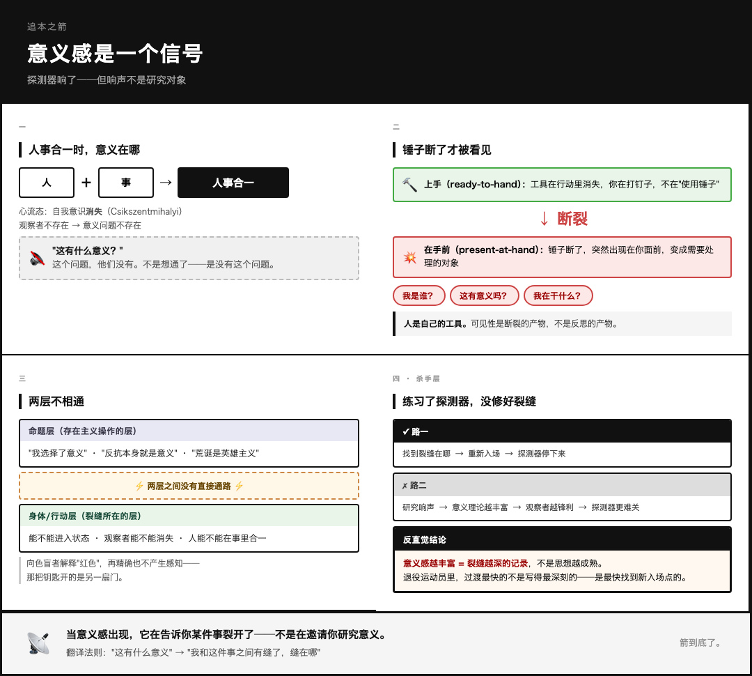Click the heading 人事合一时，意义在哪
The height and width of the screenshot is (676, 752).
(84, 150)
